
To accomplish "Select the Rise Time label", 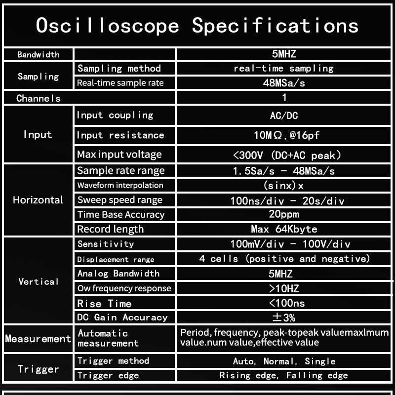I will pos(105,303).
